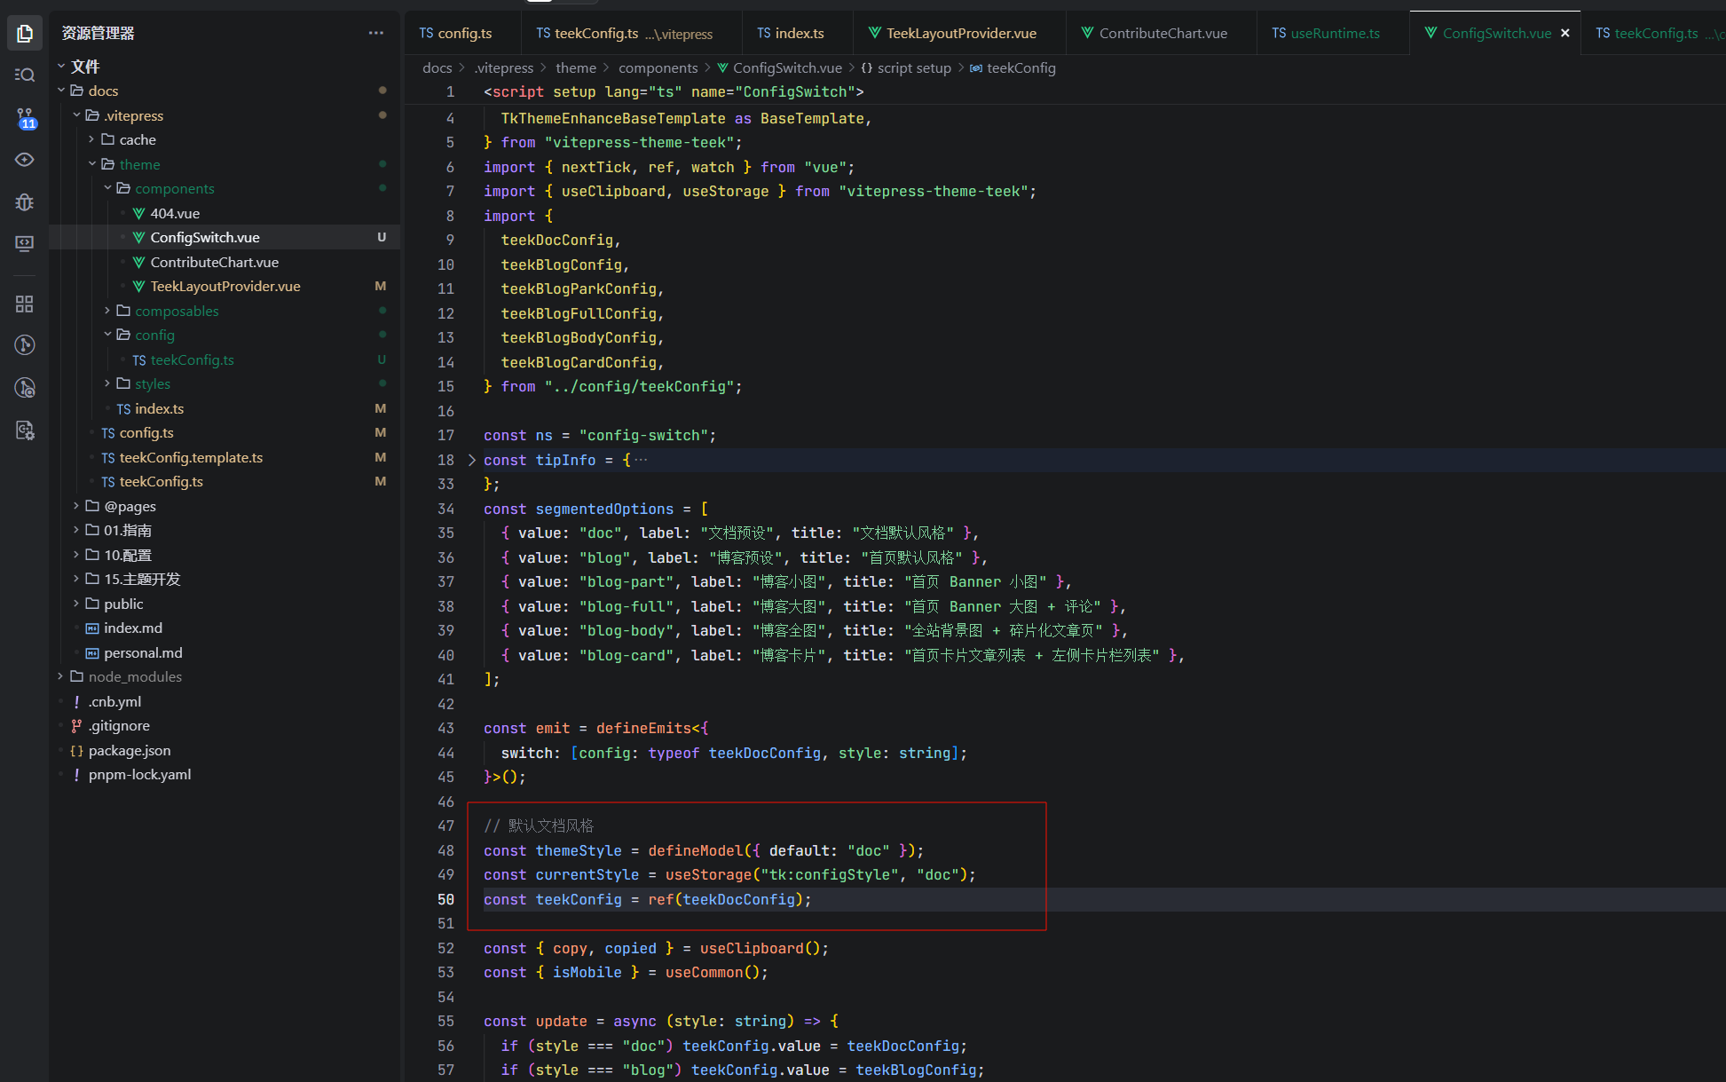Open the Run and Debug bug icon
The width and height of the screenshot is (1726, 1082).
[x=25, y=202]
